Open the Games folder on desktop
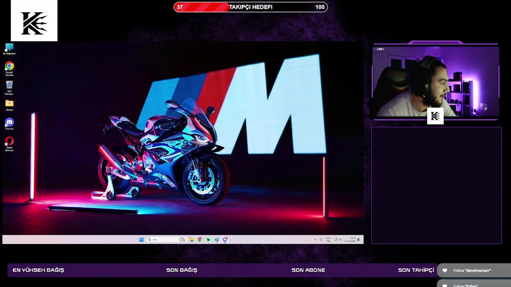Viewport: 511px width, 287px height. pyautogui.click(x=9, y=105)
